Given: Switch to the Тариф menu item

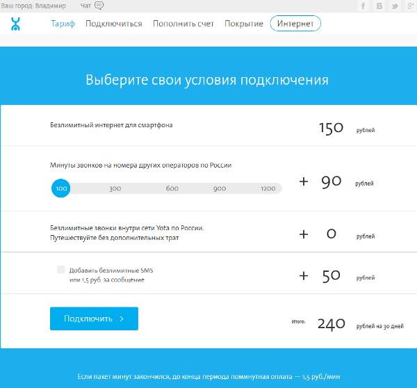Looking at the screenshot, I should (x=63, y=24).
